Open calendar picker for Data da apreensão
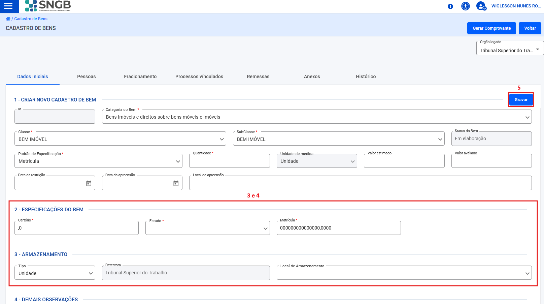544x304 pixels. 176,183
